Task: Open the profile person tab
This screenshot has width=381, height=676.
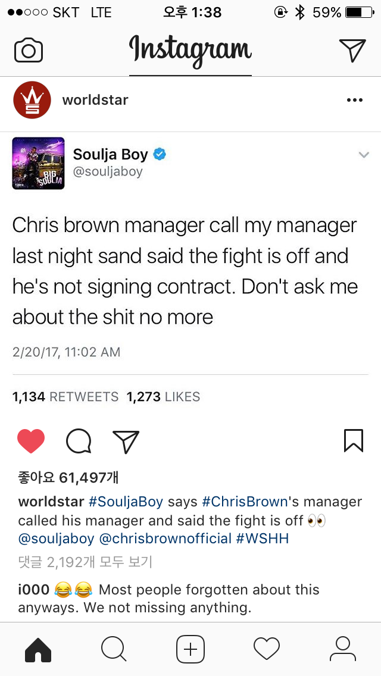Action: tap(342, 649)
